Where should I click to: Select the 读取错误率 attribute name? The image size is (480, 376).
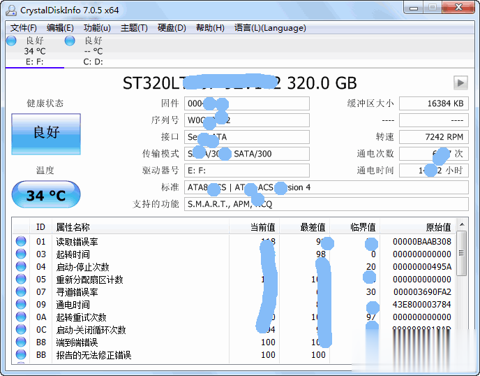[77, 242]
